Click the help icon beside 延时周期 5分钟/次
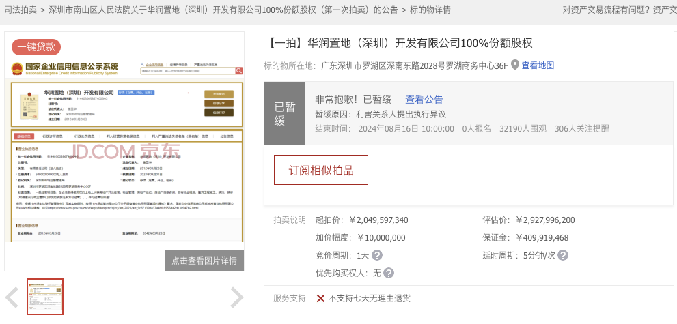The height and width of the screenshot is (324, 677). coord(563,256)
